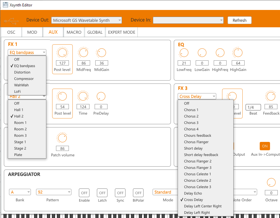The width and height of the screenshot is (280, 218).
Task: Click the FX 1 EQ bandpass combo box
Action: pos(27,52)
